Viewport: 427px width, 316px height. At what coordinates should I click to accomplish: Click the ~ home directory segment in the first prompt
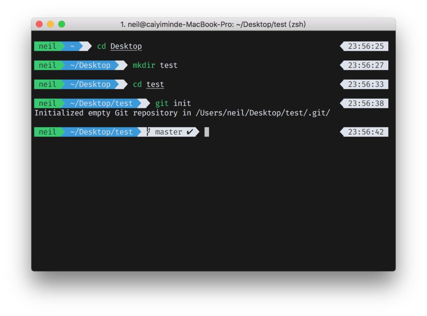(73, 46)
